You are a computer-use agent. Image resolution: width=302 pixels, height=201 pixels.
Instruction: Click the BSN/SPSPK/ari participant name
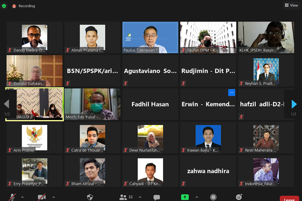point(92,71)
